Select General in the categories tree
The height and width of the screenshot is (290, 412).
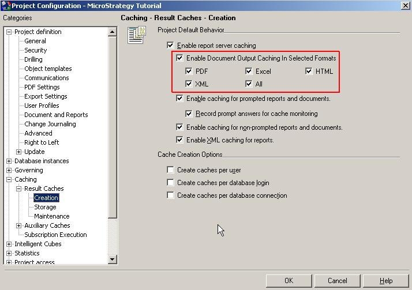(x=35, y=41)
